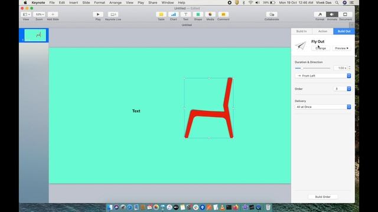Select the red chair shape on slide
The height and width of the screenshot is (212, 378).
tap(209, 108)
